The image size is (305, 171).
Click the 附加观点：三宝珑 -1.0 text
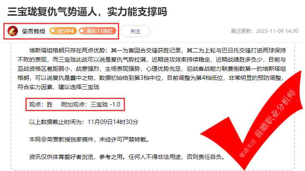pyautogui.click(x=91, y=104)
